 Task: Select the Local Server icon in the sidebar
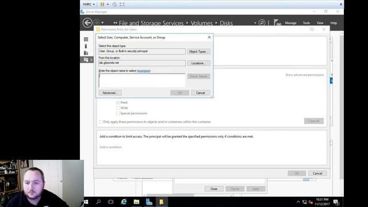coord(86,46)
